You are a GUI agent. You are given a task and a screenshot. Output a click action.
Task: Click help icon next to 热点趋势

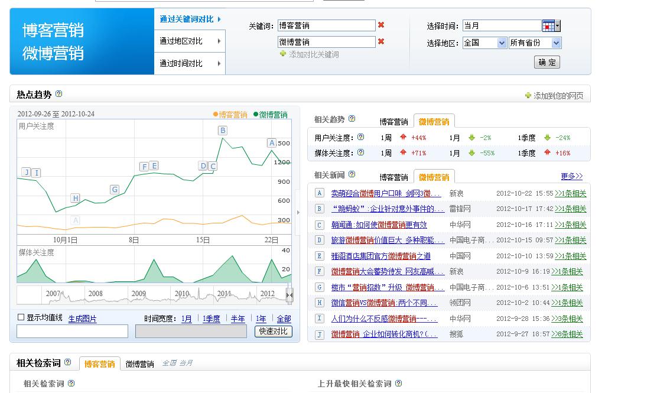(58, 94)
